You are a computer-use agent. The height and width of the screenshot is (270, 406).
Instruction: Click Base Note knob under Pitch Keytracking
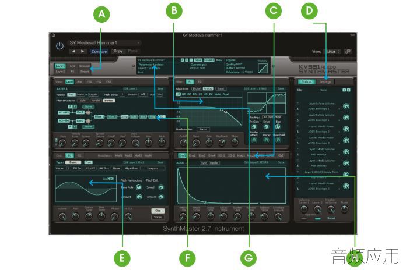coord(138,187)
